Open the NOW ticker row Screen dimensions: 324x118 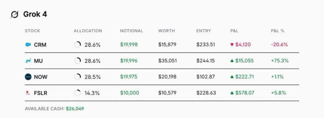(162, 77)
